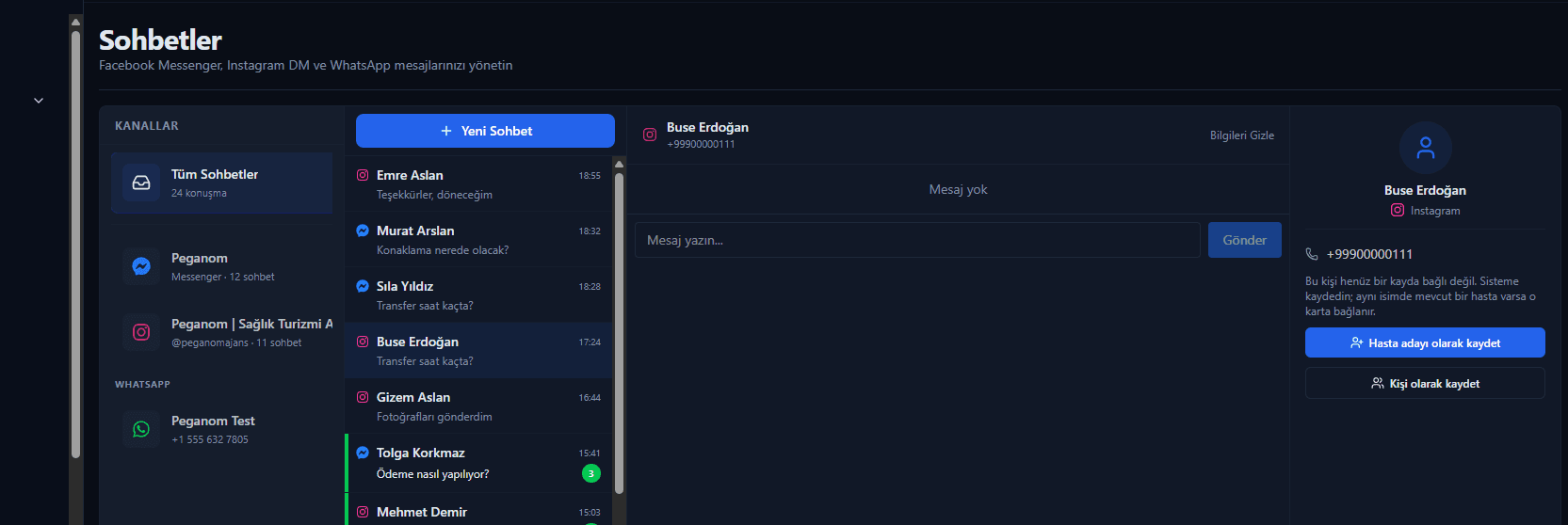This screenshot has width=1568, height=525.
Task: Click Hasta adayı olarak kaydet button
Action: (x=1425, y=342)
